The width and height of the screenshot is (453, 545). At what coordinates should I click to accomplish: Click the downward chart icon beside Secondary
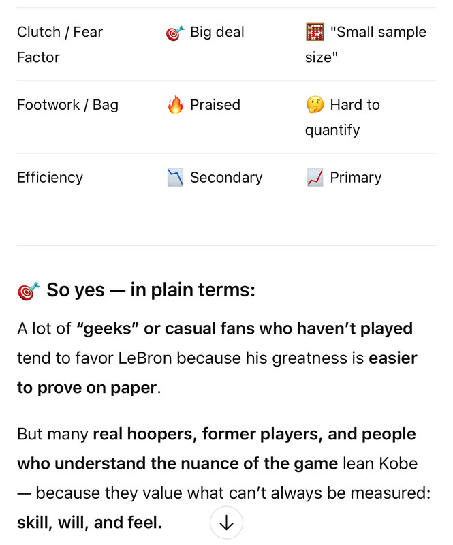[175, 178]
